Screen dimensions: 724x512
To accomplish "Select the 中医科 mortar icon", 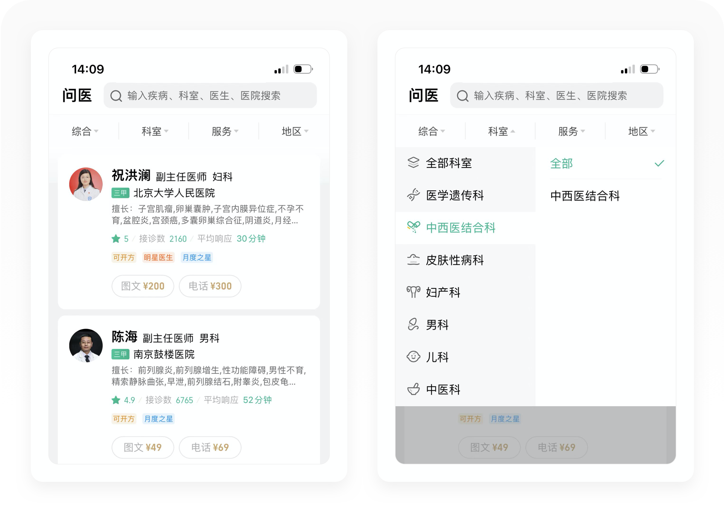I will pyautogui.click(x=413, y=389).
